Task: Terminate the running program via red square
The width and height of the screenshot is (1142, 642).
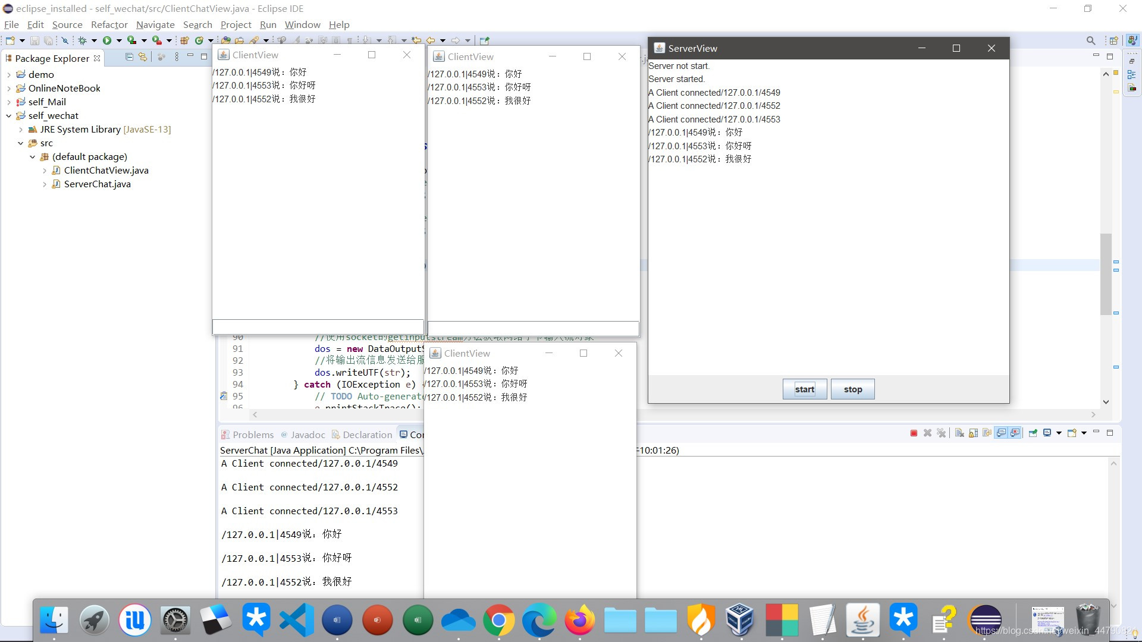Action: (914, 433)
